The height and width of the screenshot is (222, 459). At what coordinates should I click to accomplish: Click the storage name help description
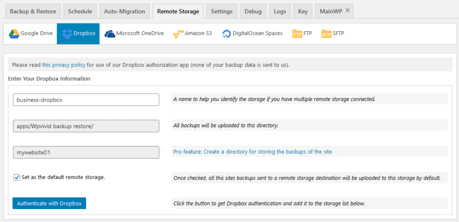(274, 99)
